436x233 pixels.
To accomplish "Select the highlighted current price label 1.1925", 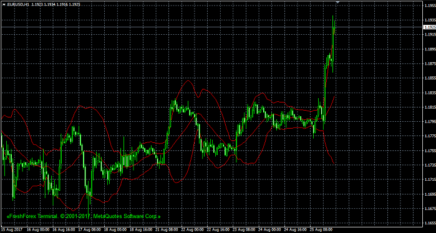I will click(430, 27).
